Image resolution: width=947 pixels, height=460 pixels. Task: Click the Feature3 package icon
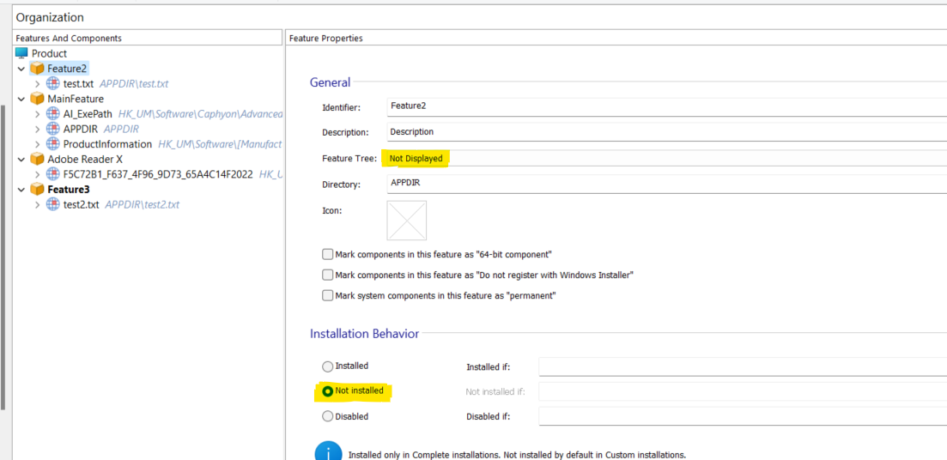coord(37,189)
